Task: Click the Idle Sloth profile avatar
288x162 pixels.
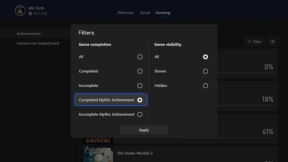Action: click(x=20, y=10)
